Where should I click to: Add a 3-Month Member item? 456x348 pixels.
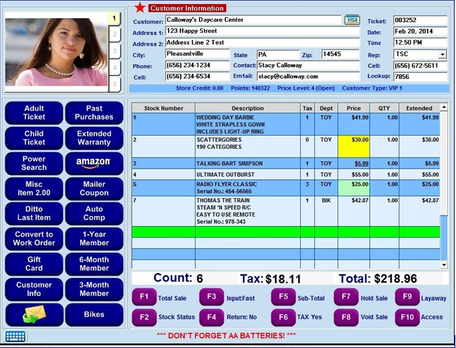tap(94, 289)
